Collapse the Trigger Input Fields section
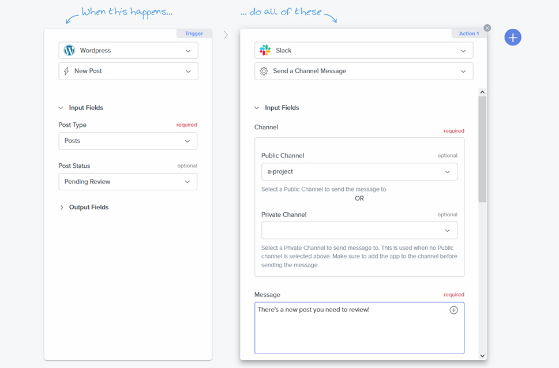The image size is (559, 368). point(81,108)
